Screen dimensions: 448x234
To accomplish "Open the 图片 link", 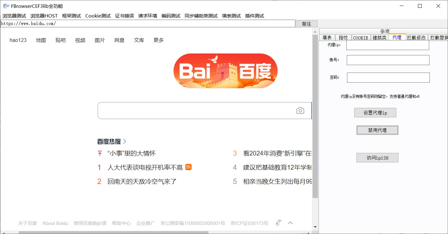I will (100, 40).
